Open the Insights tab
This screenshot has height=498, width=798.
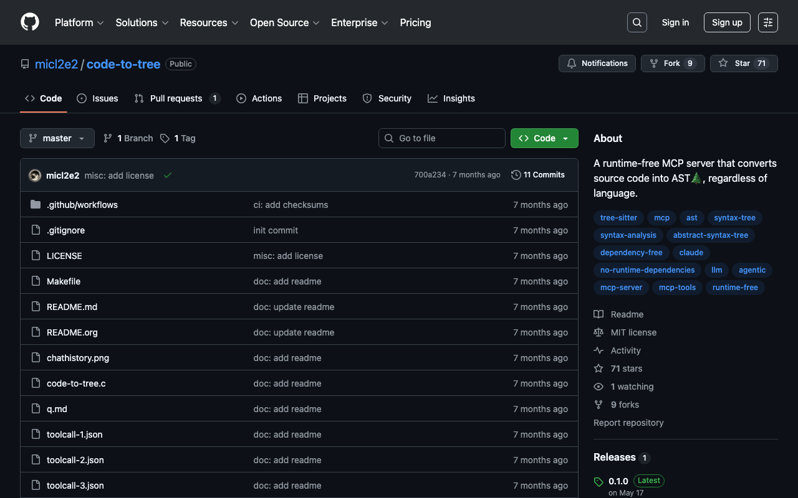click(x=451, y=98)
